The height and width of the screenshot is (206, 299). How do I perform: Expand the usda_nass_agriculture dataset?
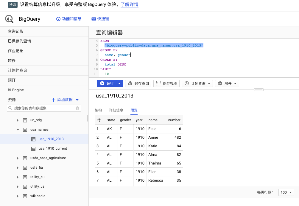(x=18, y=158)
